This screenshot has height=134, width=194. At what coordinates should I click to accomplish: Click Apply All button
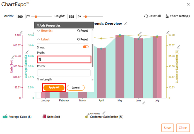(54, 88)
